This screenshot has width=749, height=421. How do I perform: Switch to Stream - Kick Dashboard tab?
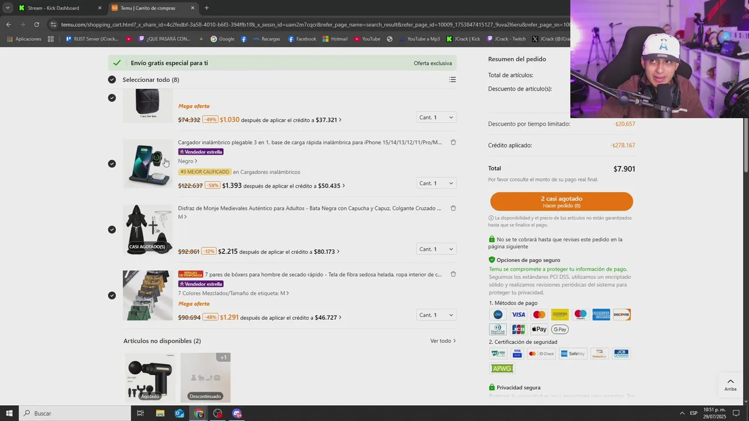point(59,8)
